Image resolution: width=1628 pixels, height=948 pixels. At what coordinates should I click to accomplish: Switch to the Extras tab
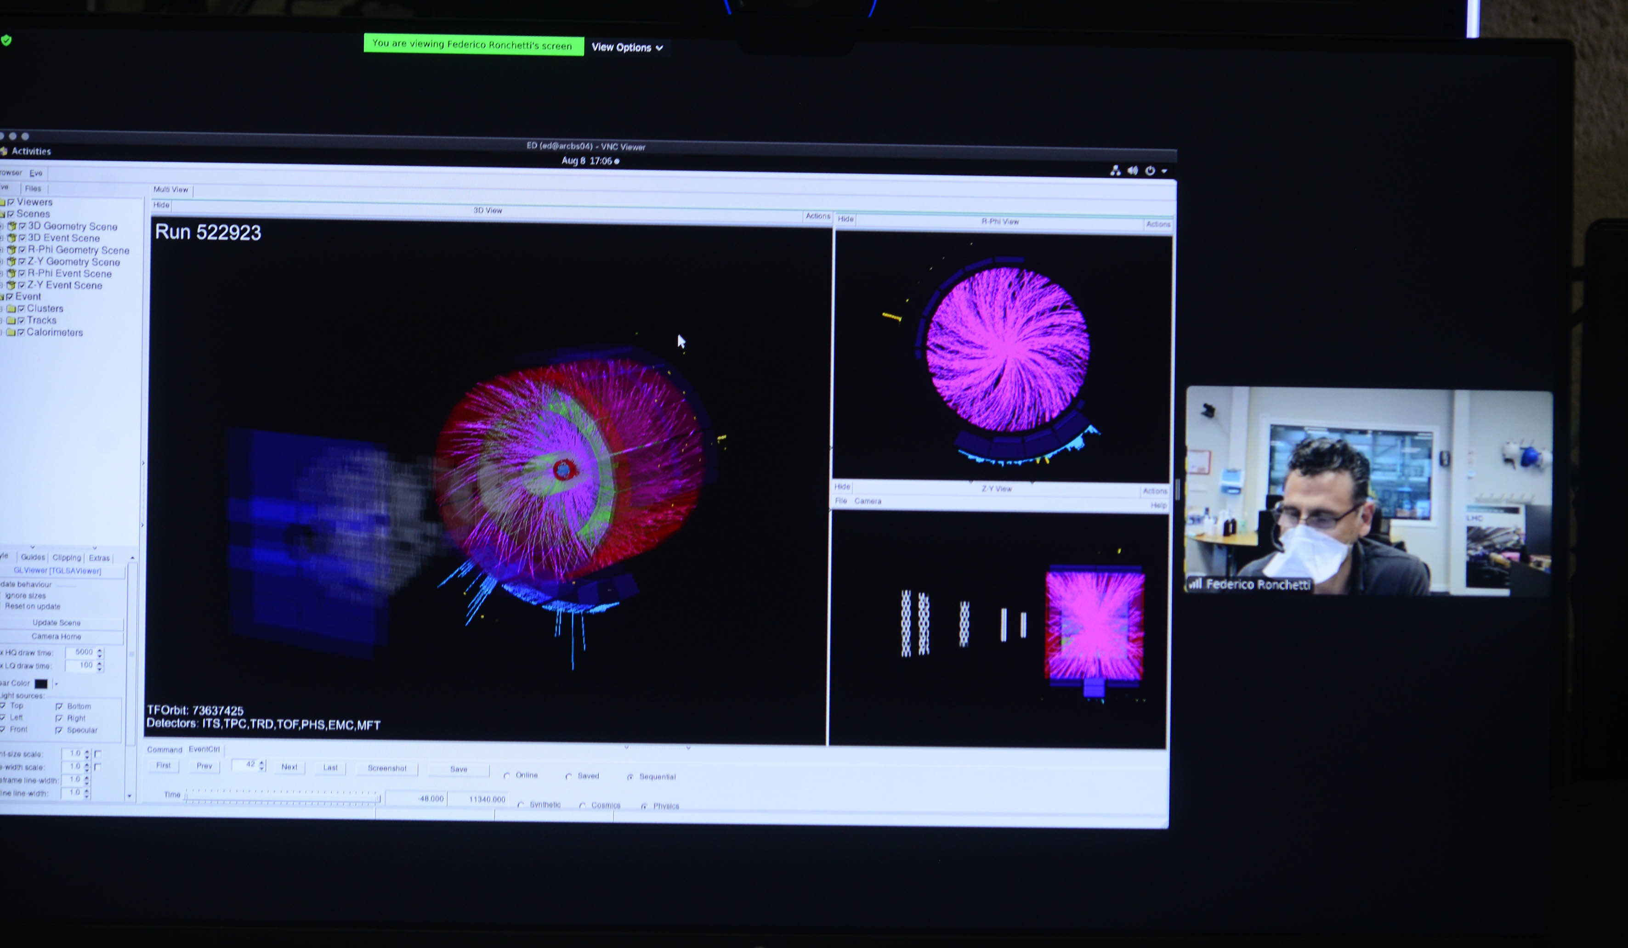[100, 558]
